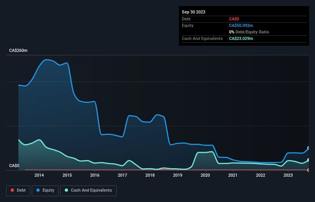Click the 0% Debt/Equity Ratio text
Image resolution: width=315 pixels, height=202 pixels.
(249, 32)
